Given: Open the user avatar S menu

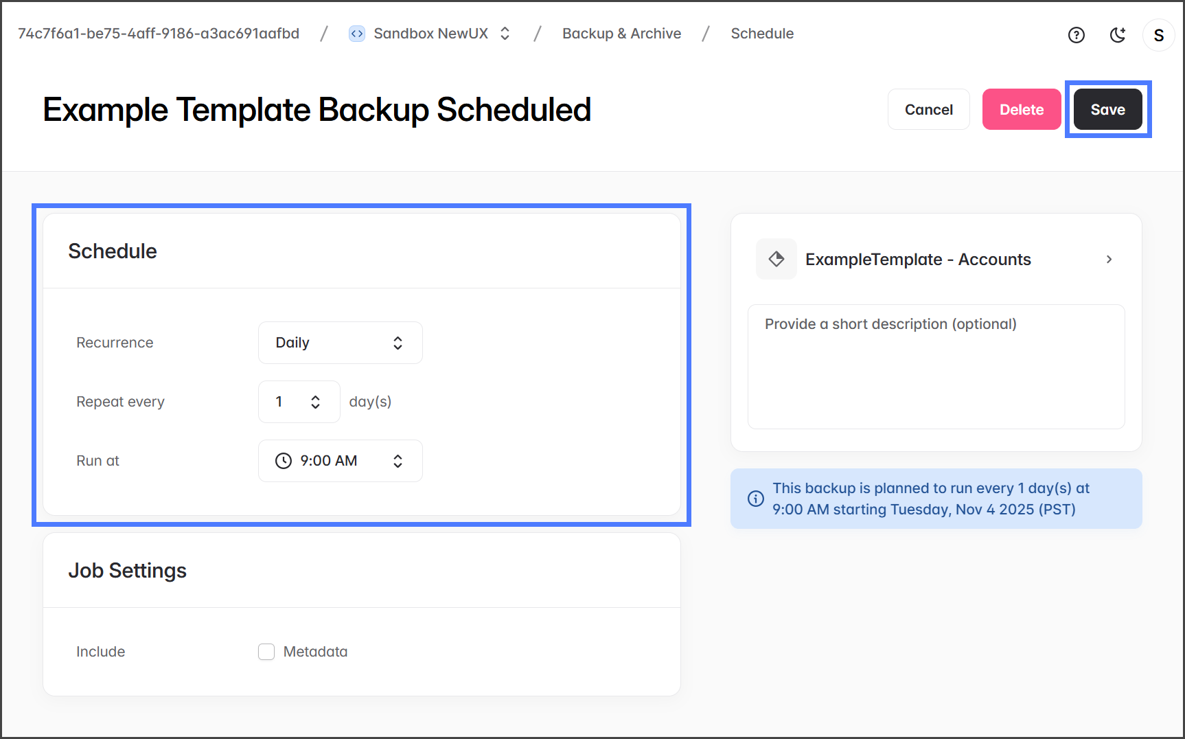Looking at the screenshot, I should [1158, 35].
